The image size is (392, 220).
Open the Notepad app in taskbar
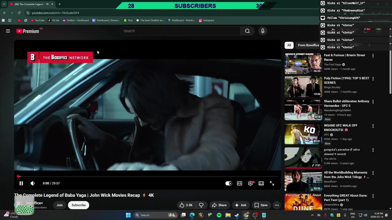[264, 215]
